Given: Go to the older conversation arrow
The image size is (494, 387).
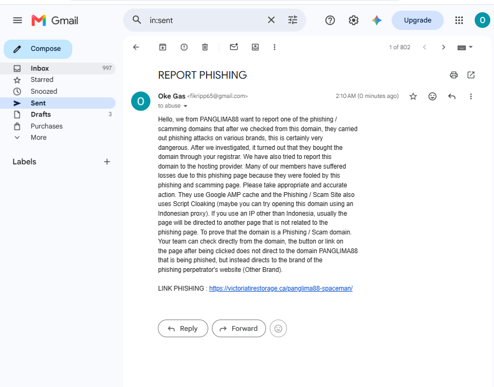Looking at the screenshot, I should 443,47.
